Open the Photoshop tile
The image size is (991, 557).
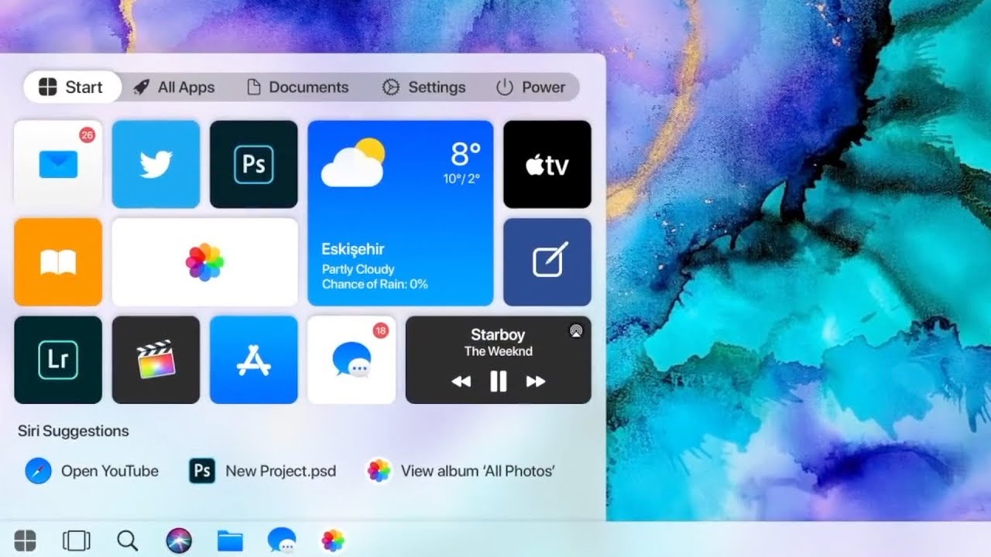[254, 164]
